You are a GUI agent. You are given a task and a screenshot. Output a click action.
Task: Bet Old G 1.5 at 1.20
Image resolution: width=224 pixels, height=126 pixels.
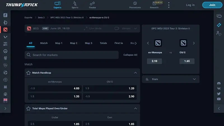pyautogui.click(x=110, y=88)
